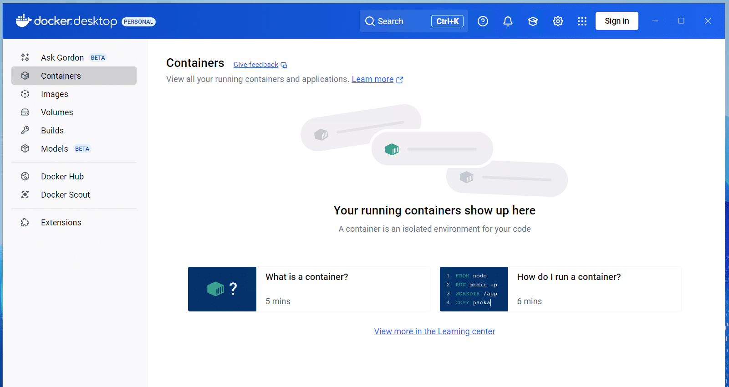Open notifications bell icon
The image size is (729, 387).
(x=508, y=21)
